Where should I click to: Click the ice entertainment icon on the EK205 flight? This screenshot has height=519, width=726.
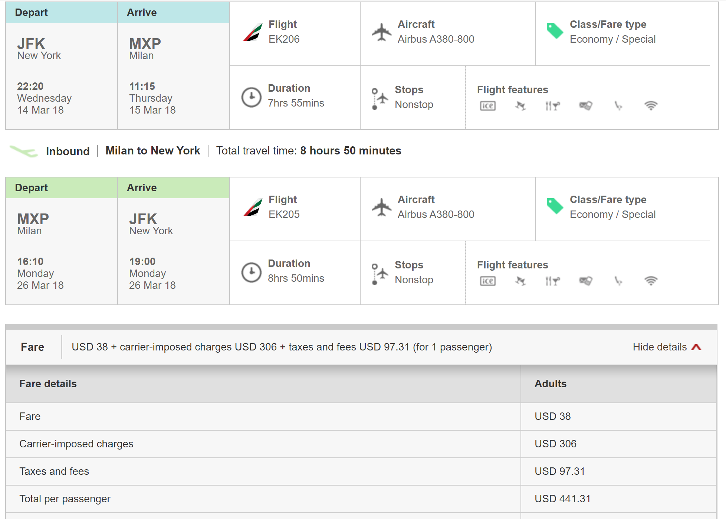point(487,281)
